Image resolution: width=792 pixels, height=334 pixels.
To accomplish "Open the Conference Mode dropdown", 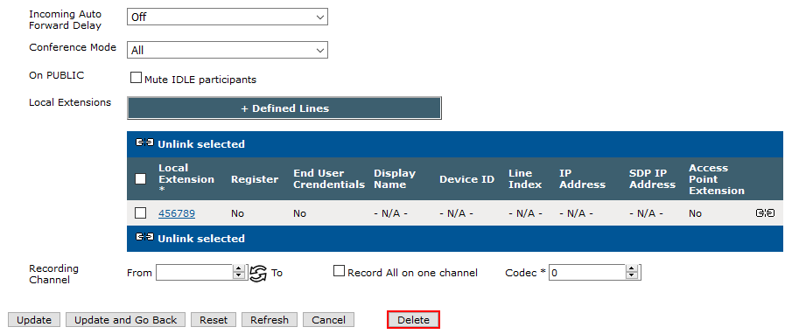I will click(x=228, y=50).
